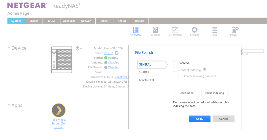Click the Check for firmware updates link

click(121, 77)
